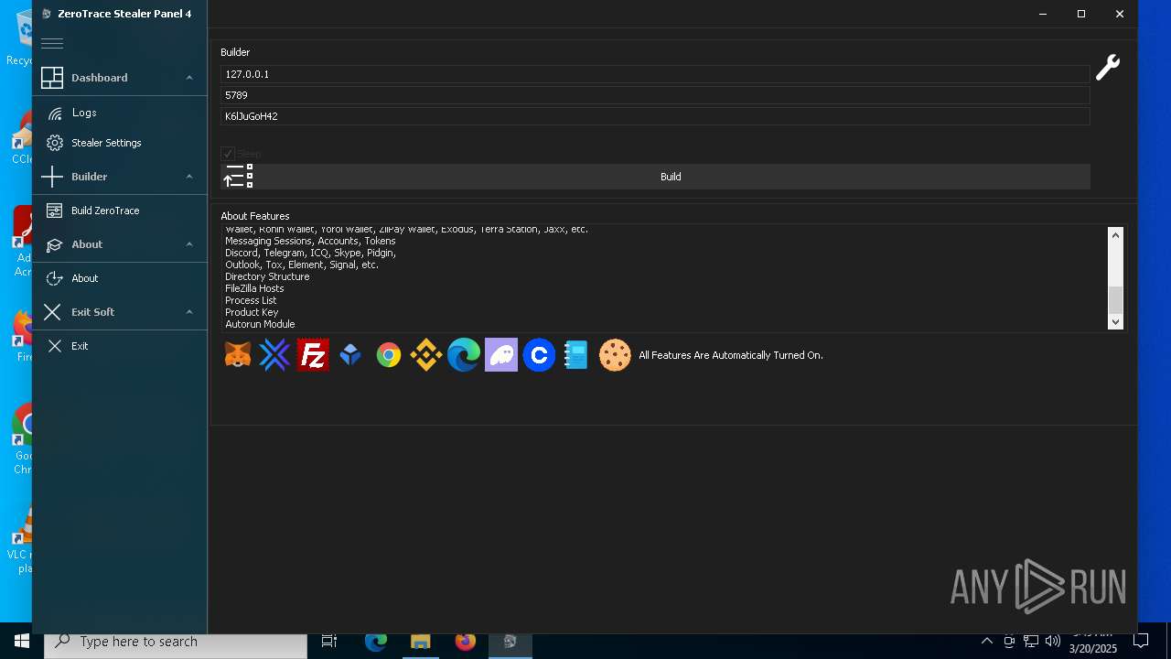This screenshot has height=659, width=1171.
Task: Click the 'Process List' line
Action: (x=251, y=300)
